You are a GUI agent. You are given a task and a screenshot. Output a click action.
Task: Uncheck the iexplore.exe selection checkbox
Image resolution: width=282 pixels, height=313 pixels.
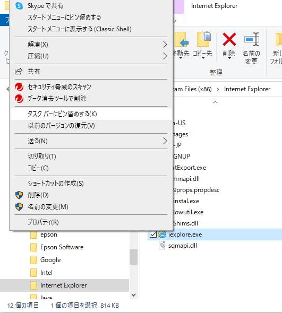[153, 234]
